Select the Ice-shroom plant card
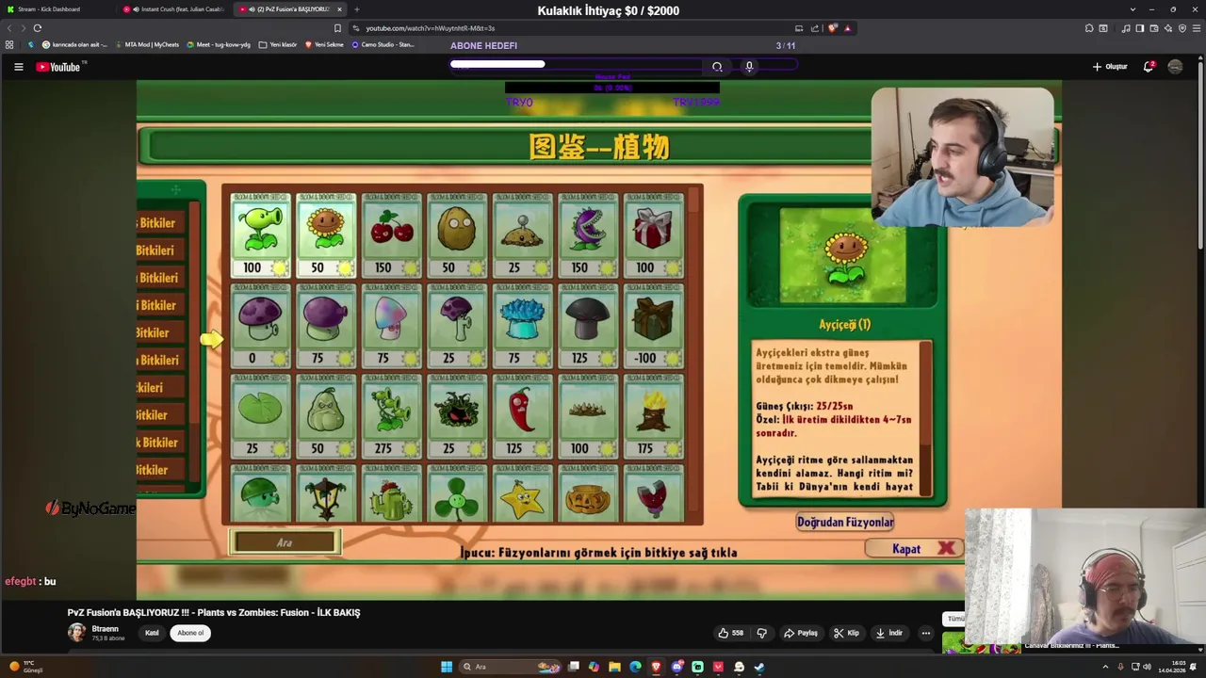 pos(523,326)
